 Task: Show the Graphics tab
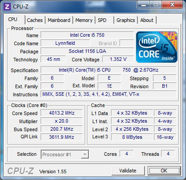(126, 20)
